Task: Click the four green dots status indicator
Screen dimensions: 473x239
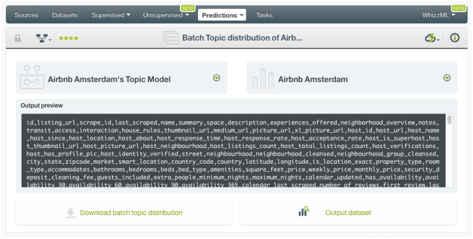Action: (x=68, y=38)
